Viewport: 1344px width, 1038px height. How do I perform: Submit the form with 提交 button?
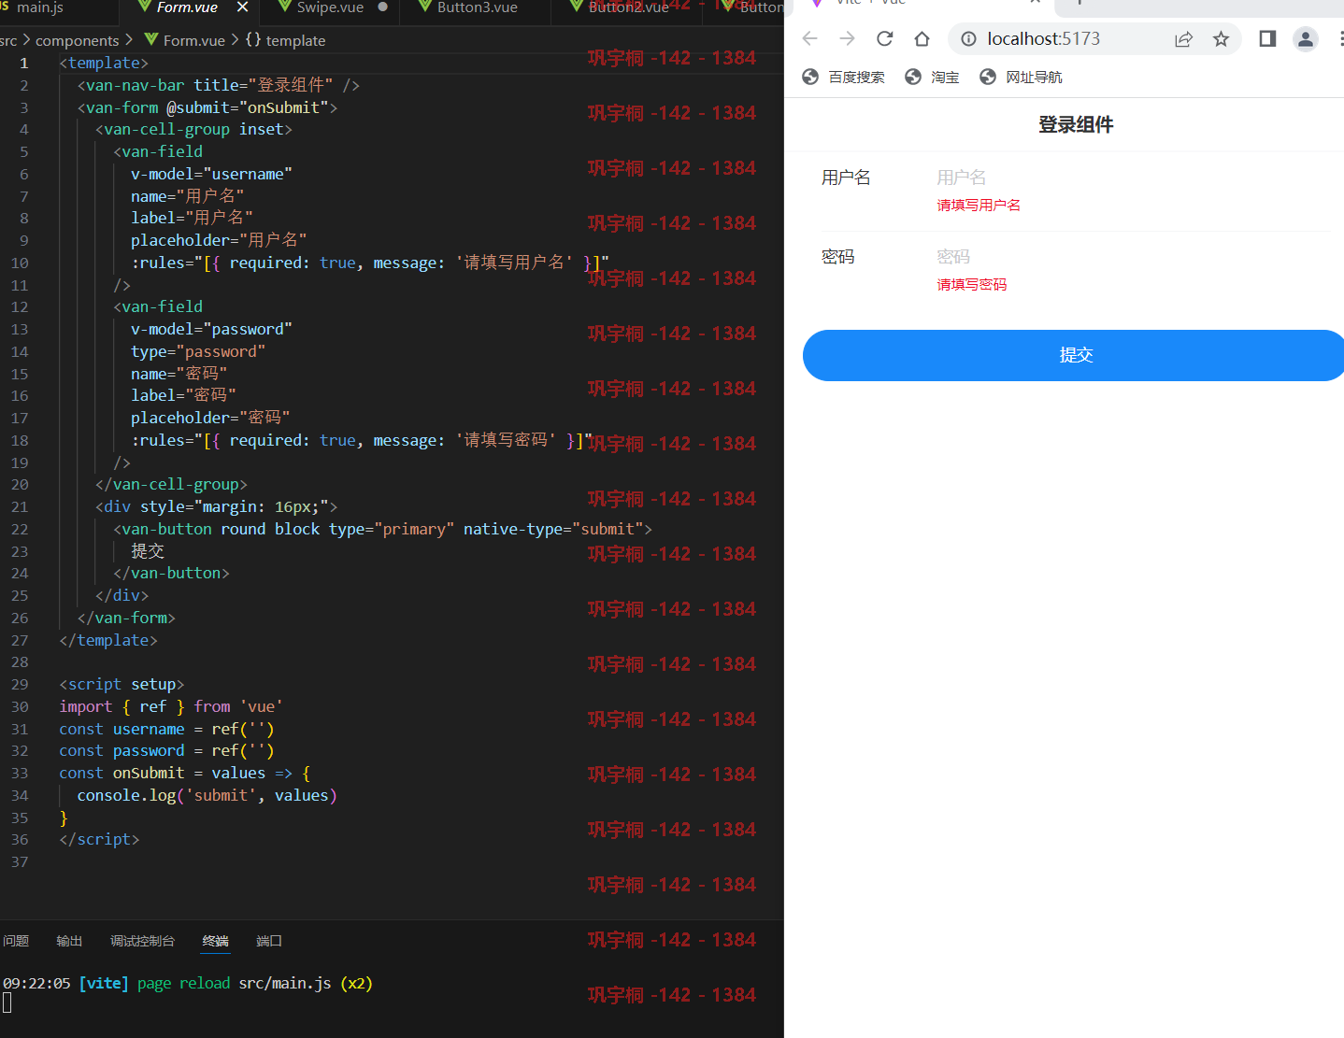(x=1073, y=355)
